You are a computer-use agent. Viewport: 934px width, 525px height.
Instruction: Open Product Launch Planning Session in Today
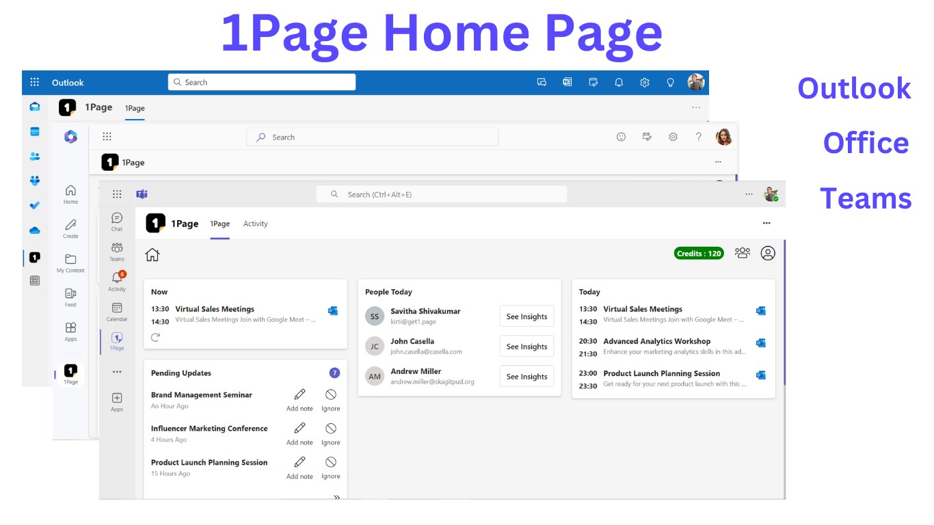click(661, 373)
